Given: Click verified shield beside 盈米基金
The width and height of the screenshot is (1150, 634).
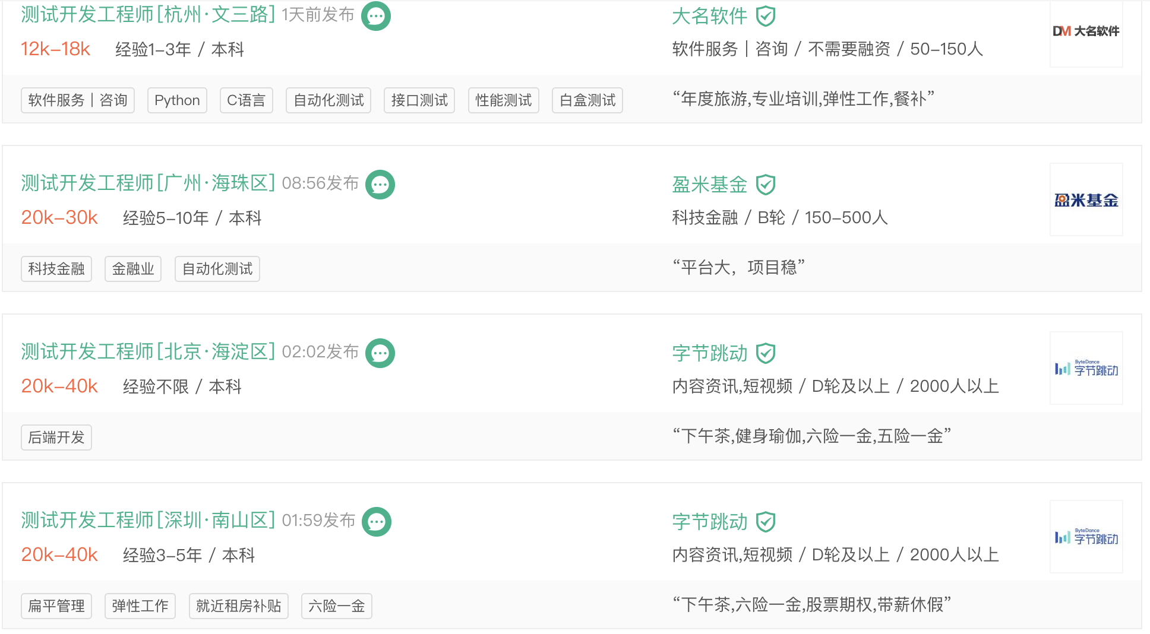Looking at the screenshot, I should tap(766, 185).
